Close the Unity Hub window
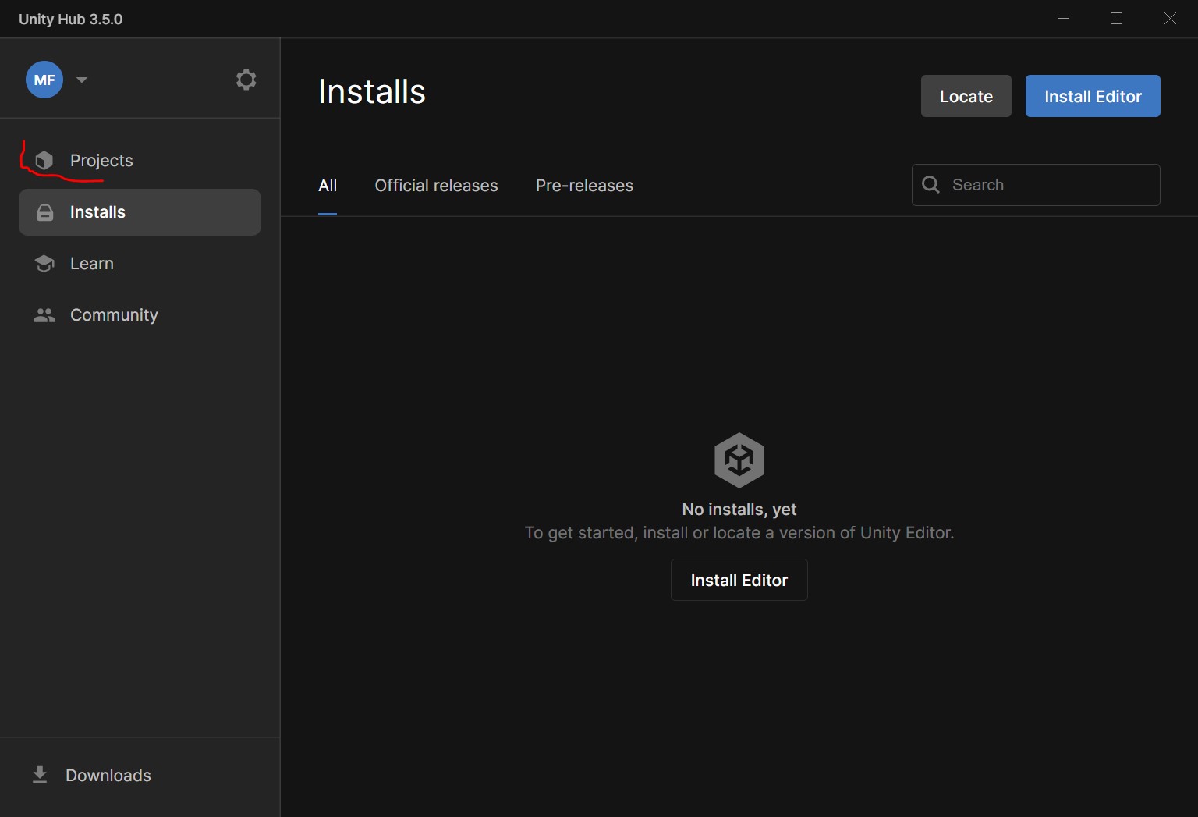The height and width of the screenshot is (817, 1198). pyautogui.click(x=1170, y=19)
